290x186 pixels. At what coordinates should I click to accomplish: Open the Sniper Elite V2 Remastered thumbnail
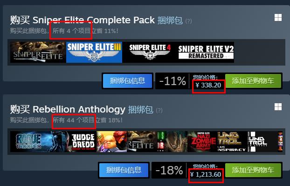[206, 52]
